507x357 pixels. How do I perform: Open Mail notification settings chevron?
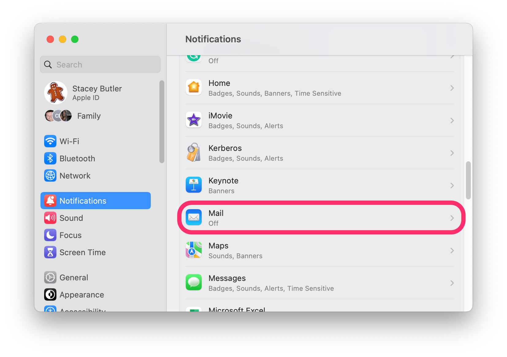coord(452,218)
